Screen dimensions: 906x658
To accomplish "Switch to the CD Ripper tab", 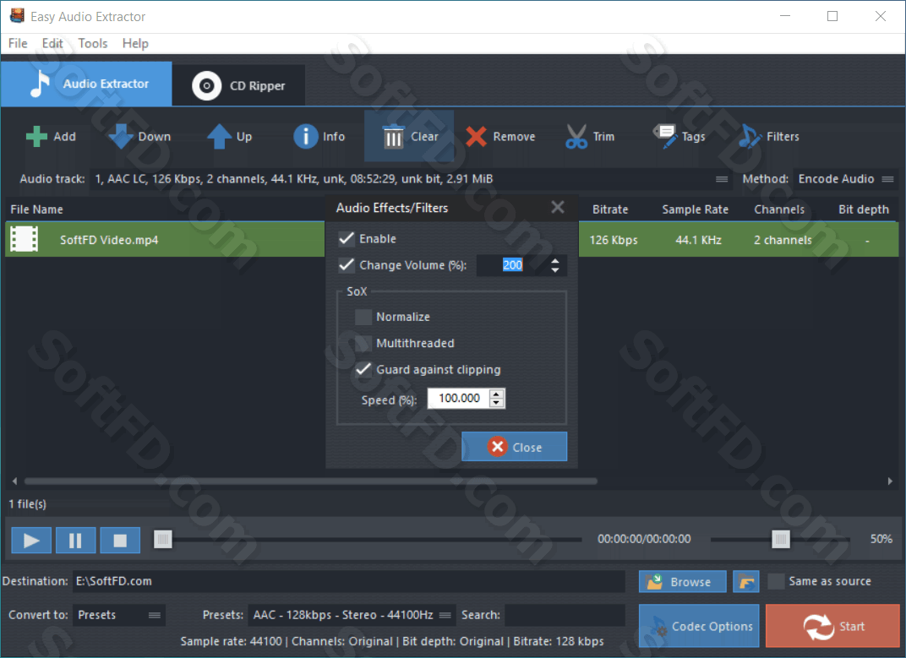I will click(238, 85).
